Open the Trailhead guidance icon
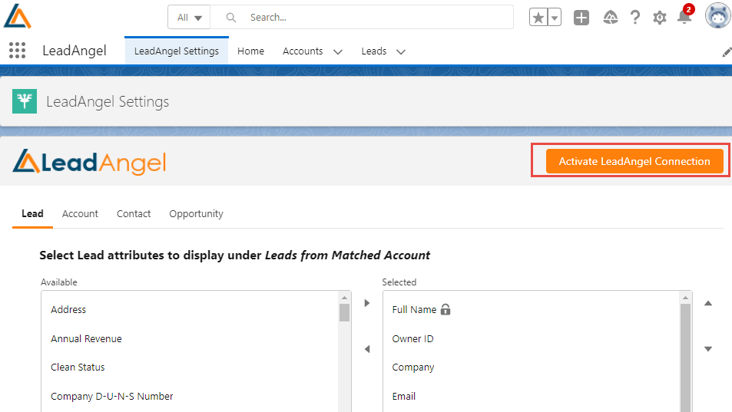The width and height of the screenshot is (732, 412). click(610, 18)
